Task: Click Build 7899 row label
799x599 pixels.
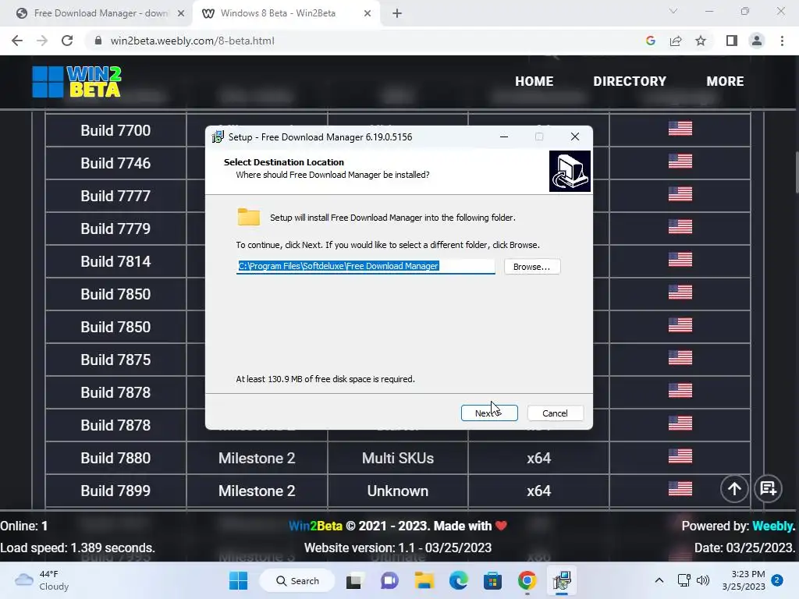Action: click(x=115, y=491)
